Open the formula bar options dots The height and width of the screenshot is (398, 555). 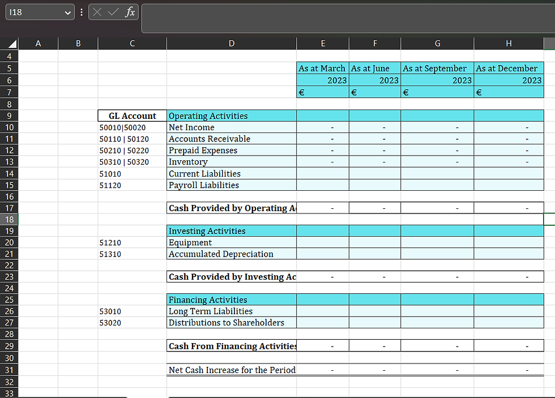[x=82, y=12]
